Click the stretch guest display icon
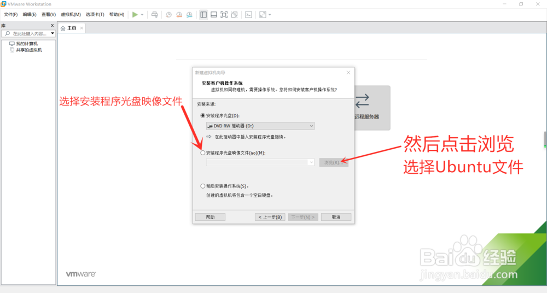 tap(263, 15)
